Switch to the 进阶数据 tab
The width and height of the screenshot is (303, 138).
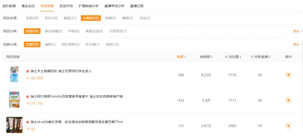coord(9,6)
